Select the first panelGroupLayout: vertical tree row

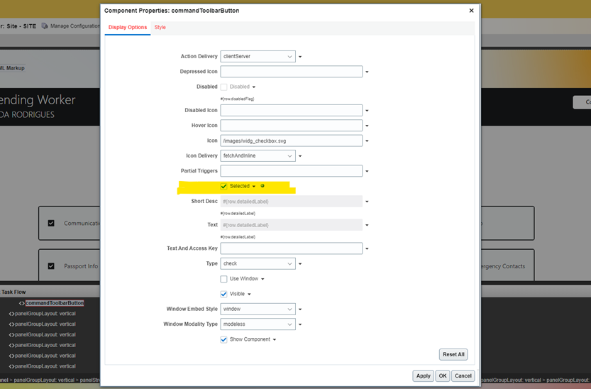point(45,314)
